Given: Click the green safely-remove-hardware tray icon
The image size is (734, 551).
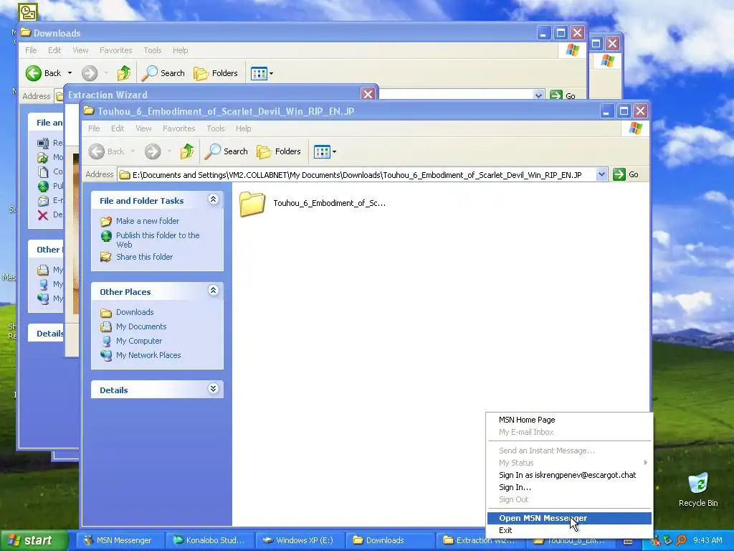Looking at the screenshot, I should [668, 540].
